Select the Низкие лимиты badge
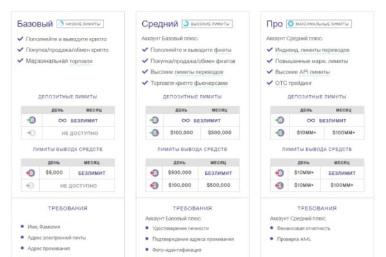Screen dimensions: 386x257 tap(80, 24)
